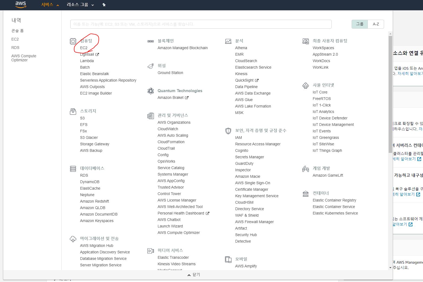
Task: Open 콘솔 홈 from history
Action: tap(18, 31)
